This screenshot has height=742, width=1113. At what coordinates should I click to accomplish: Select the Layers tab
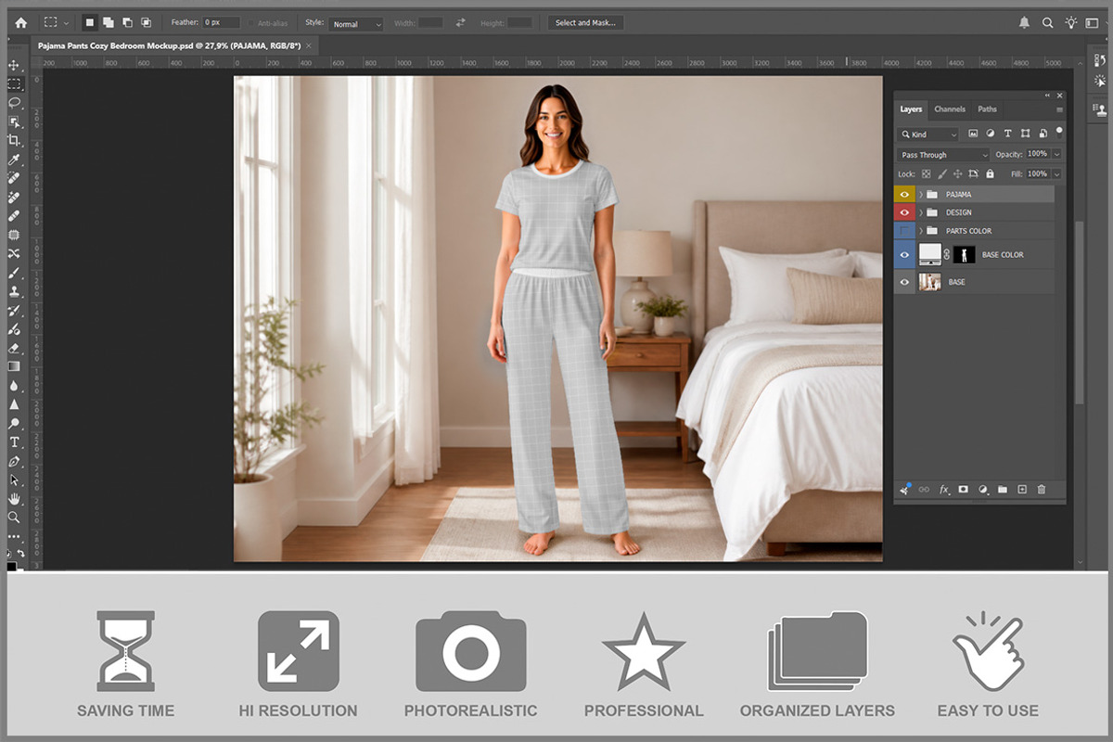pyautogui.click(x=911, y=109)
